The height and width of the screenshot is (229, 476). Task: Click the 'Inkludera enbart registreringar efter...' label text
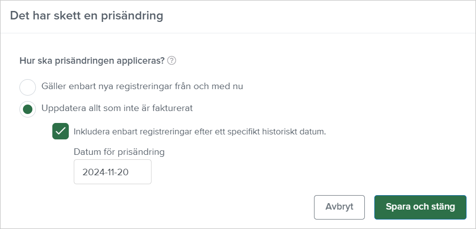[x=199, y=132]
